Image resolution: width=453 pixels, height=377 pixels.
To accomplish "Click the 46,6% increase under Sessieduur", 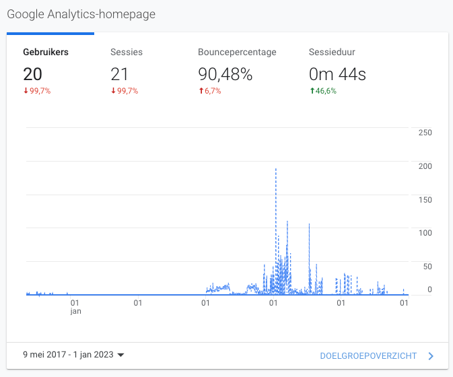I will coord(323,91).
